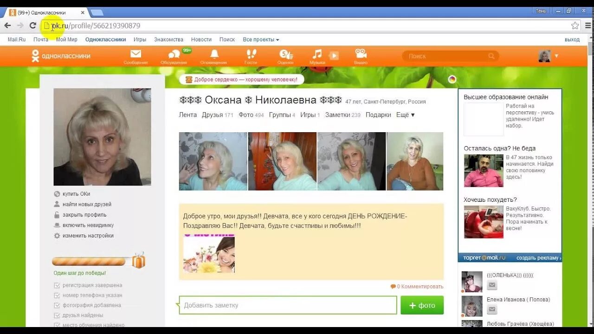Viewport: 594px width, 334px height.
Task: Open the Подарки tab
Action: pyautogui.click(x=378, y=115)
